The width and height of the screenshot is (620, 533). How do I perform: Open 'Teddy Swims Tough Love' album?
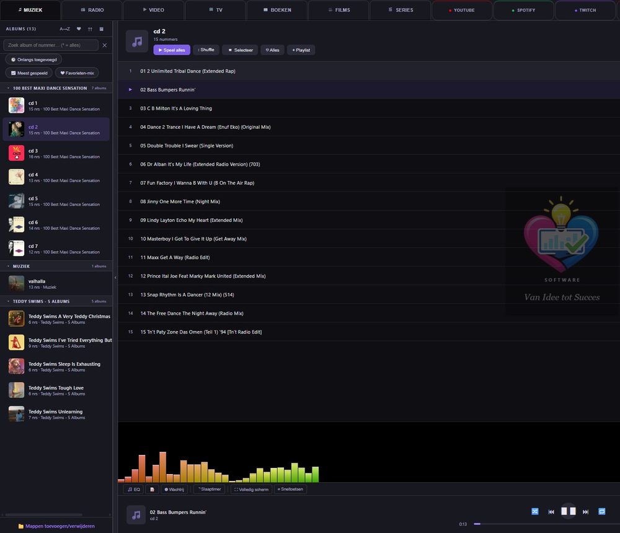(x=56, y=390)
